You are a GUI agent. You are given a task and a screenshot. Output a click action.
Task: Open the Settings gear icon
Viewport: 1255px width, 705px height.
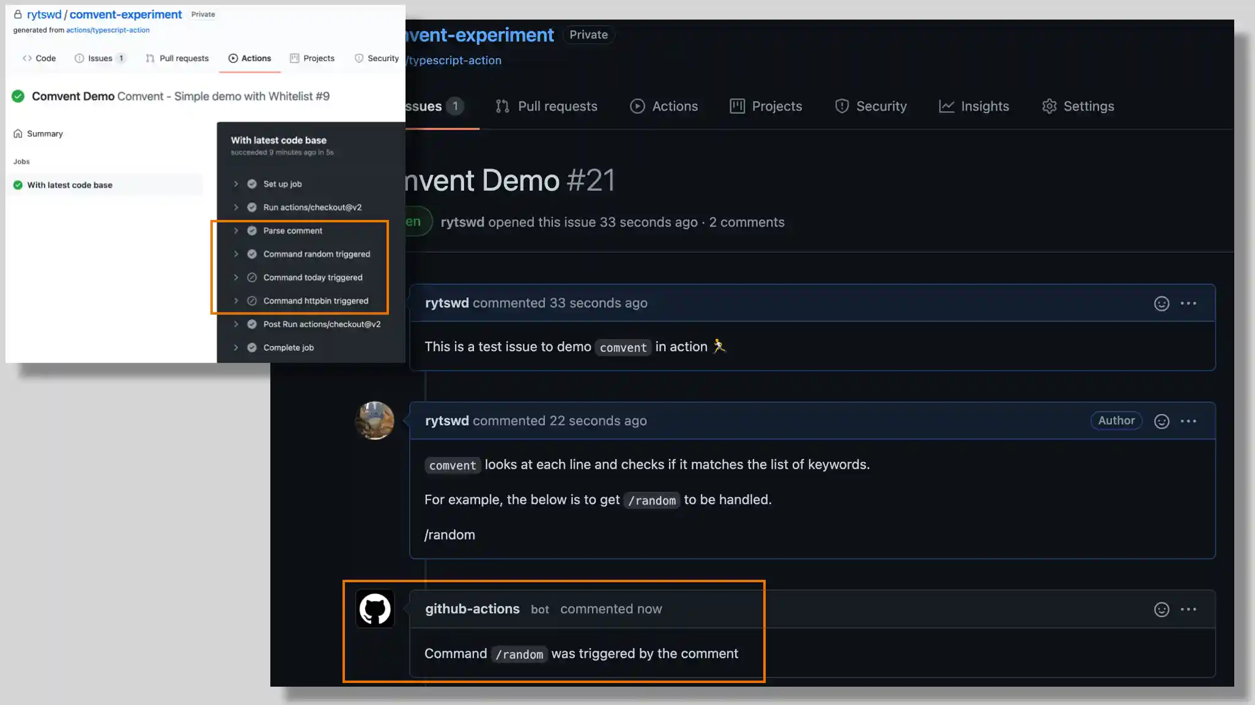1050,106
